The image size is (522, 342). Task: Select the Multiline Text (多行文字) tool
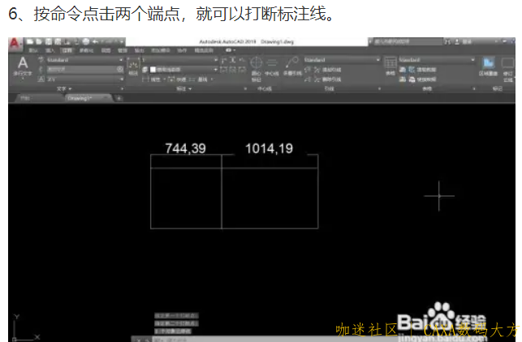point(23,66)
